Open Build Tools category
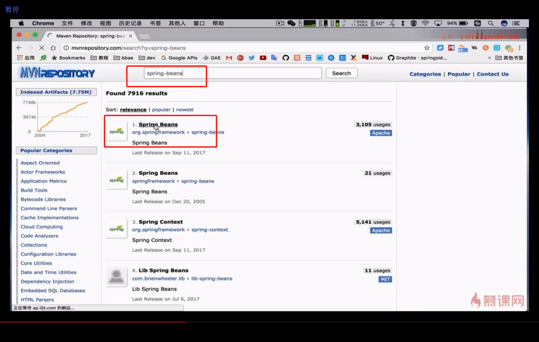 click(34, 190)
